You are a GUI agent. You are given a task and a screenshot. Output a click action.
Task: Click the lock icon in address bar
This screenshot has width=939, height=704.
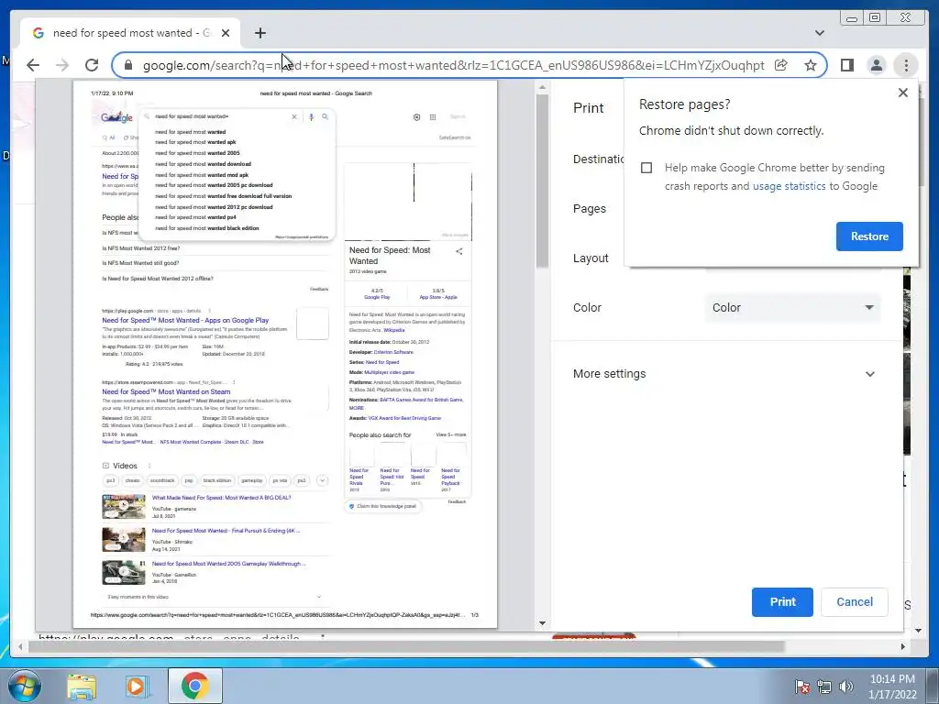(x=128, y=65)
